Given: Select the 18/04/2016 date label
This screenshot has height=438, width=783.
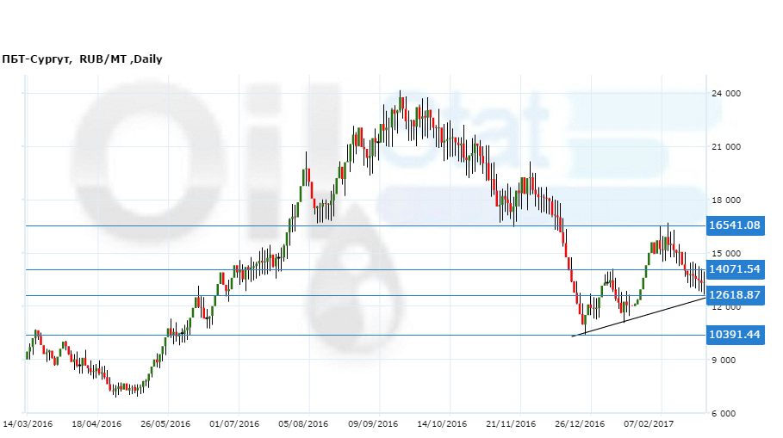Looking at the screenshot, I should [96, 424].
